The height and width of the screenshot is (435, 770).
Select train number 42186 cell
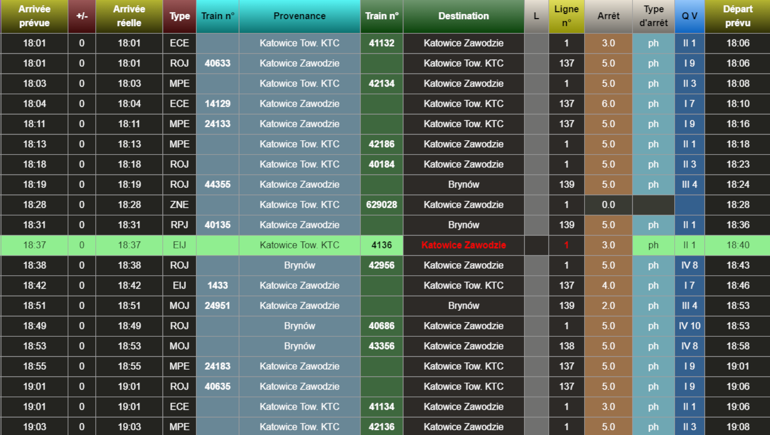click(x=382, y=144)
